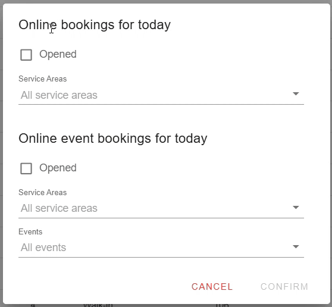Click the Walk-in row text behind the dialog
The image size is (332, 307).
click(x=98, y=305)
